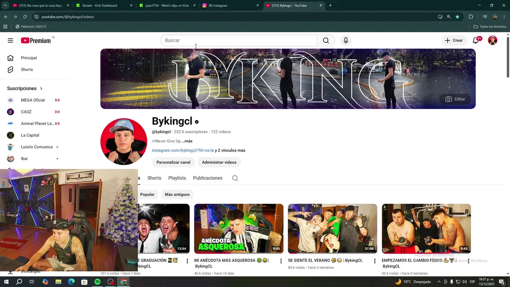Screen dimensions: 510x287
Task: Open the instagram.com/bykingcl link
Action: 183,150
